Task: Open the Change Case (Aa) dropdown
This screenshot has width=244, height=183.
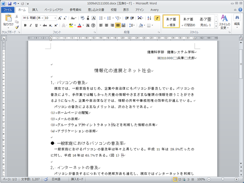Action: coord(73,18)
